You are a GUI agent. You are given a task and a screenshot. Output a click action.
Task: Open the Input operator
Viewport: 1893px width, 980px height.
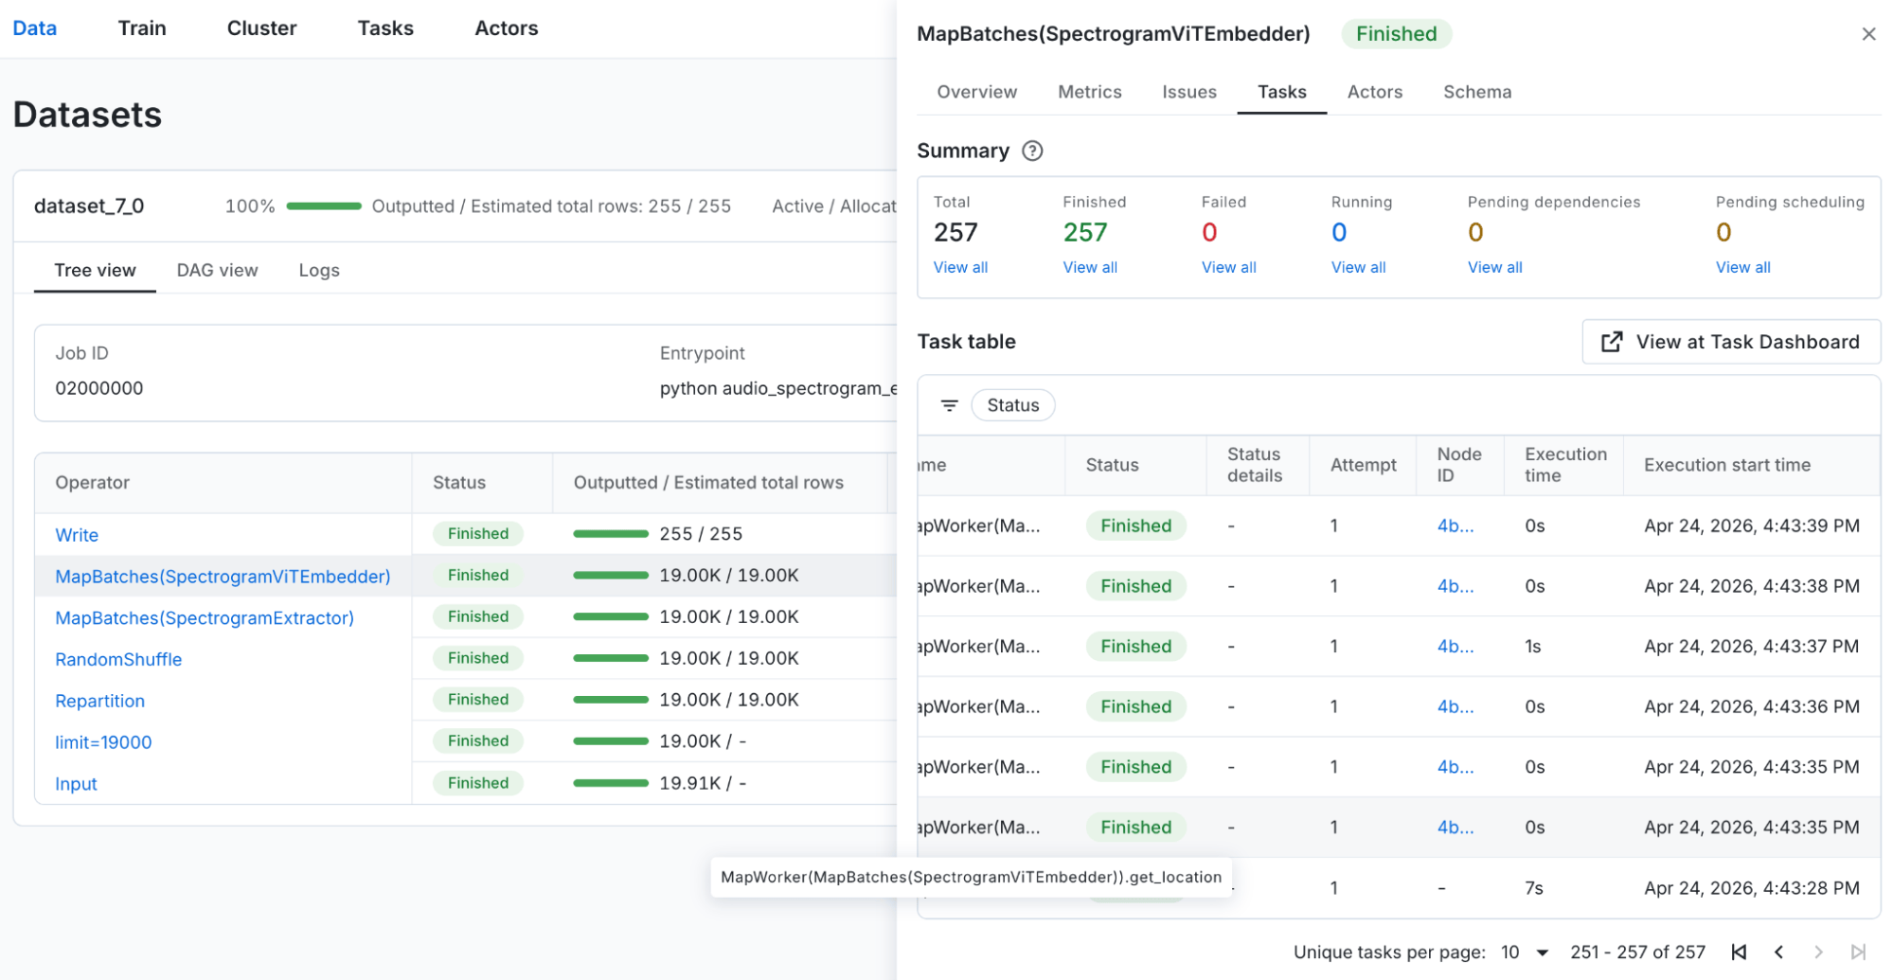[76, 785]
